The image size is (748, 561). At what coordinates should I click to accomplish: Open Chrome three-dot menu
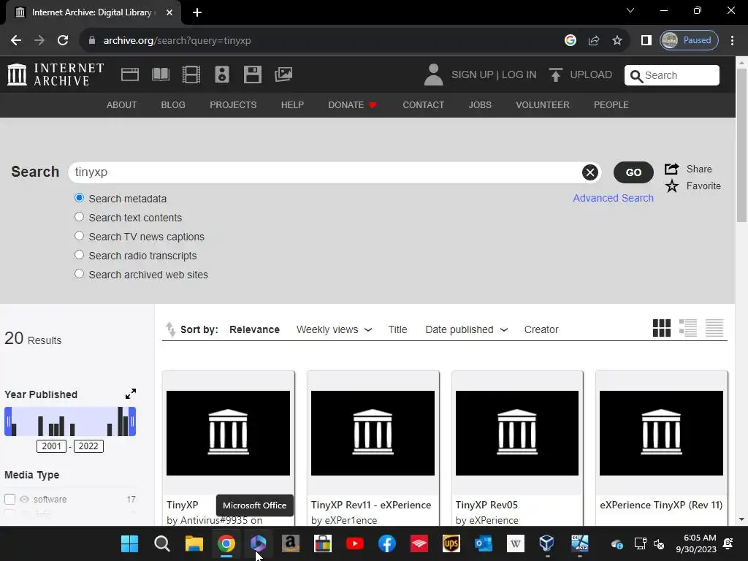click(732, 41)
